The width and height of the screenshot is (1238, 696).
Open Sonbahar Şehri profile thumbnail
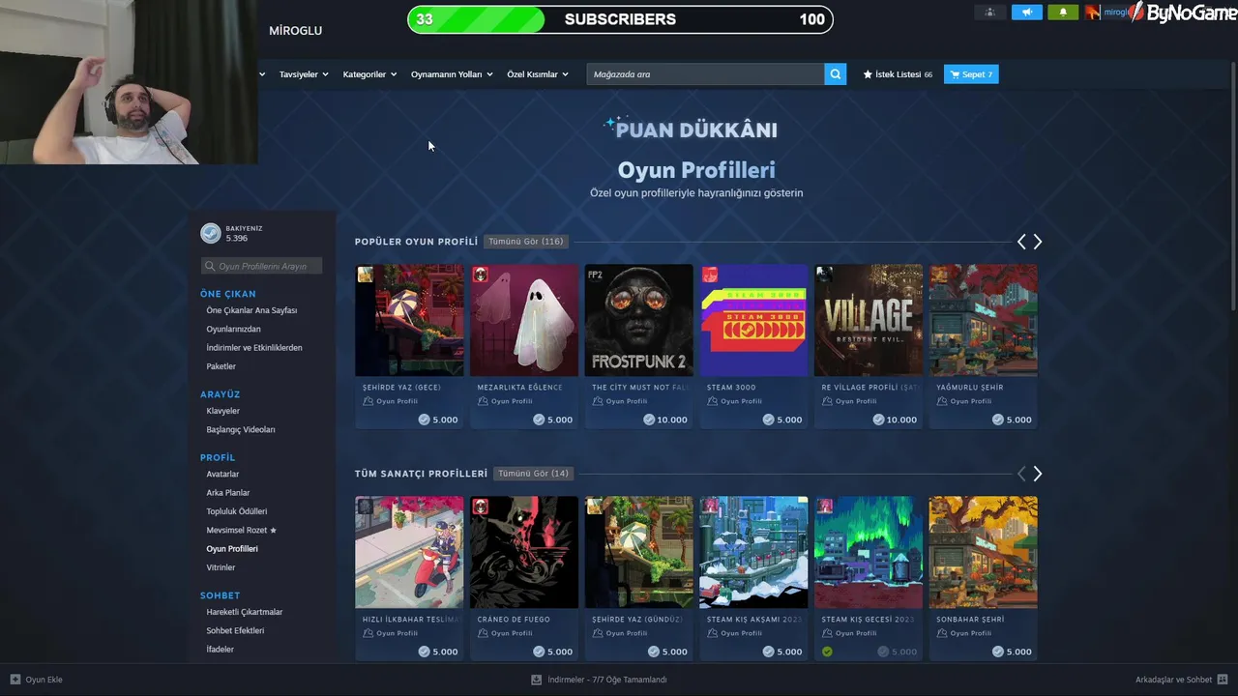[x=984, y=552]
